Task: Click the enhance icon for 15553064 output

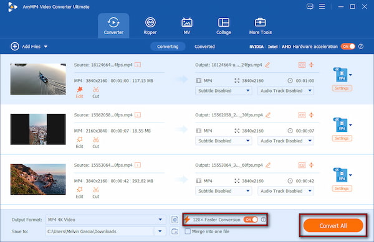Action: coord(311,165)
